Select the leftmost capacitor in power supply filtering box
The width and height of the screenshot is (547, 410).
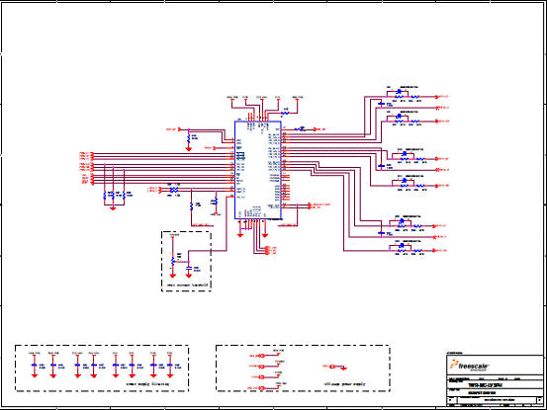pos(35,366)
